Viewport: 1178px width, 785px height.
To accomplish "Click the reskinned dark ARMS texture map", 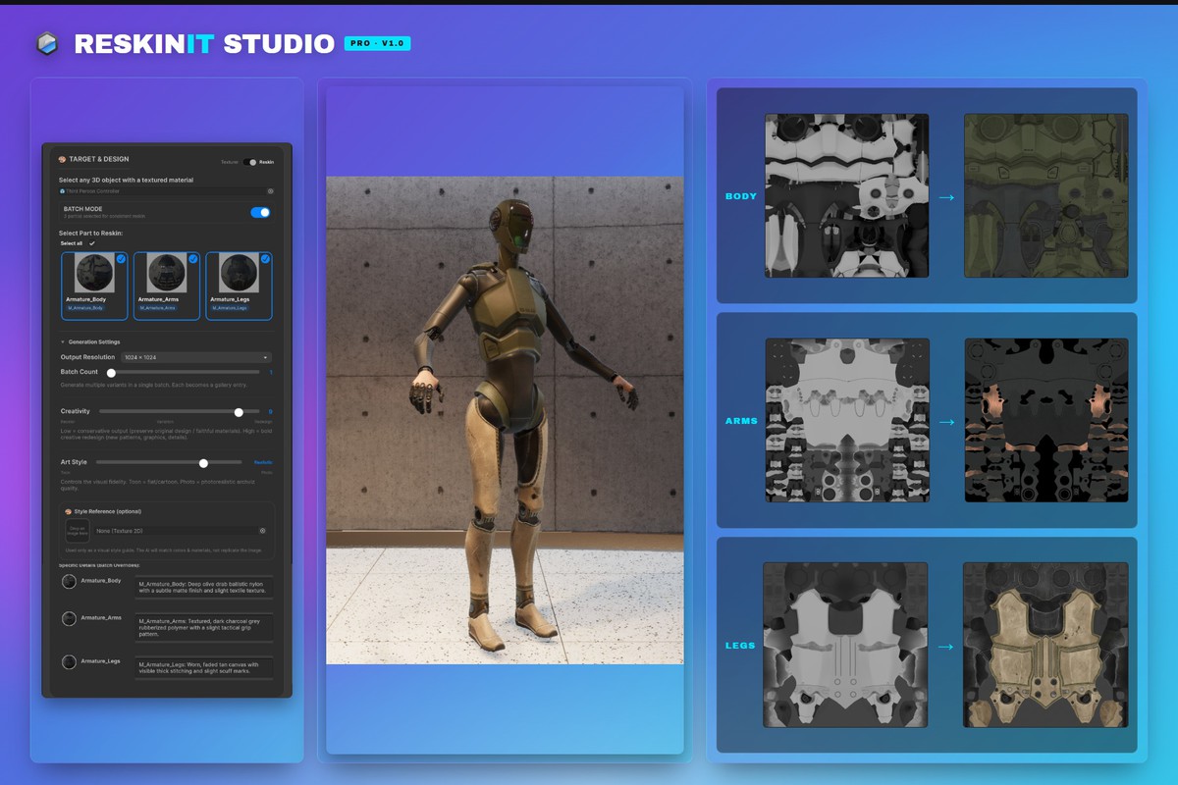I will (1046, 420).
